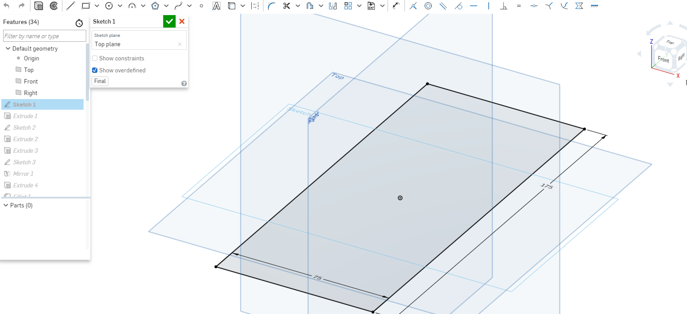
Task: Select the Text sketch tool
Action: coord(217,6)
